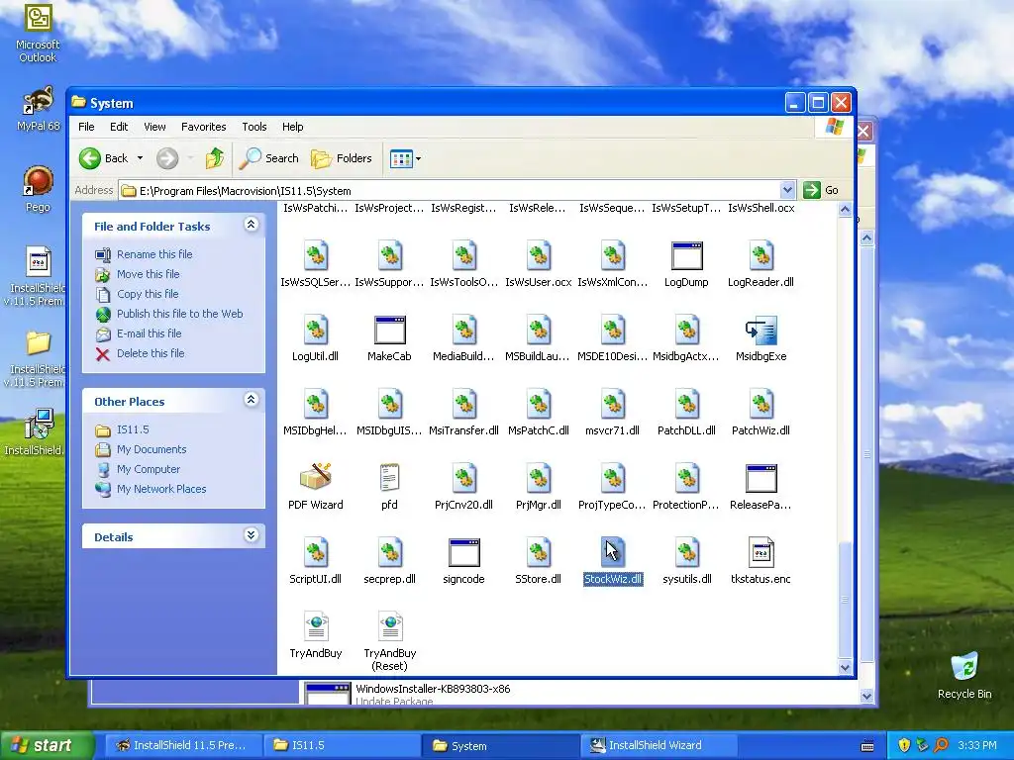Open Recycle Bin desktop icon
Image resolution: width=1014 pixels, height=760 pixels.
pos(964,675)
